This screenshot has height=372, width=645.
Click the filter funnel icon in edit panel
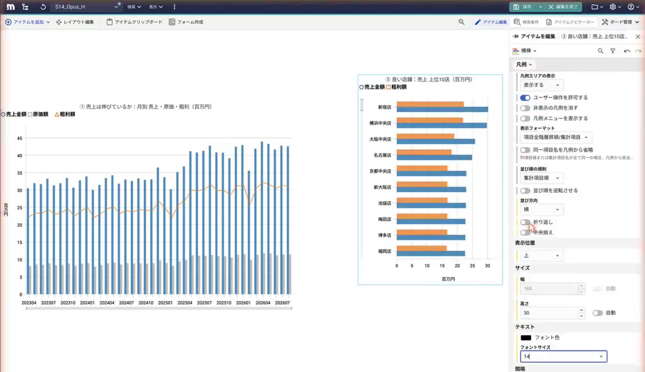pyautogui.click(x=612, y=51)
